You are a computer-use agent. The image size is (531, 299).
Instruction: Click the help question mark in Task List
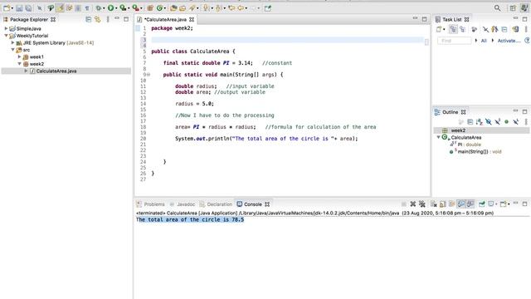pos(528,41)
